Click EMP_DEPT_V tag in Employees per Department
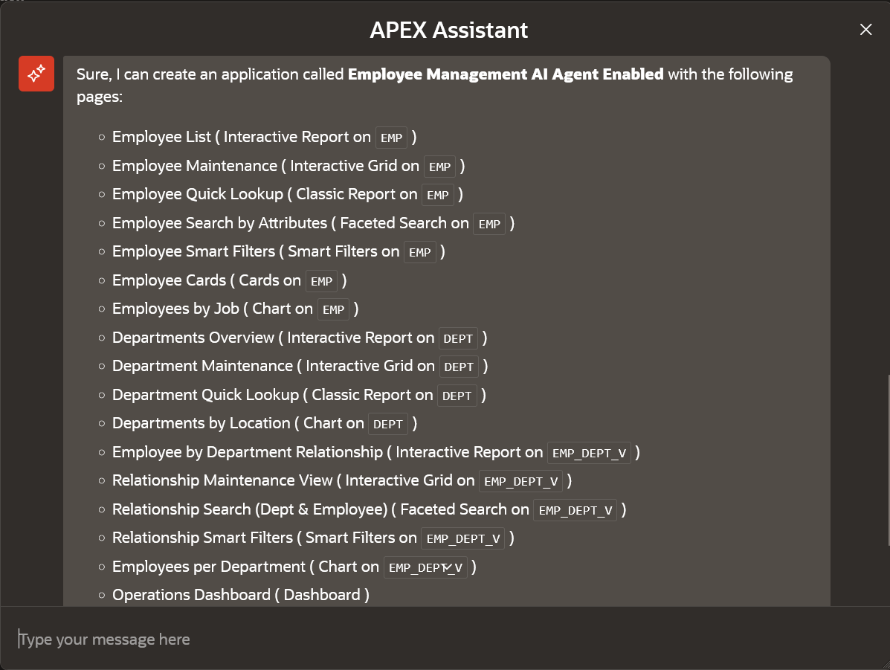The image size is (890, 670). click(426, 568)
